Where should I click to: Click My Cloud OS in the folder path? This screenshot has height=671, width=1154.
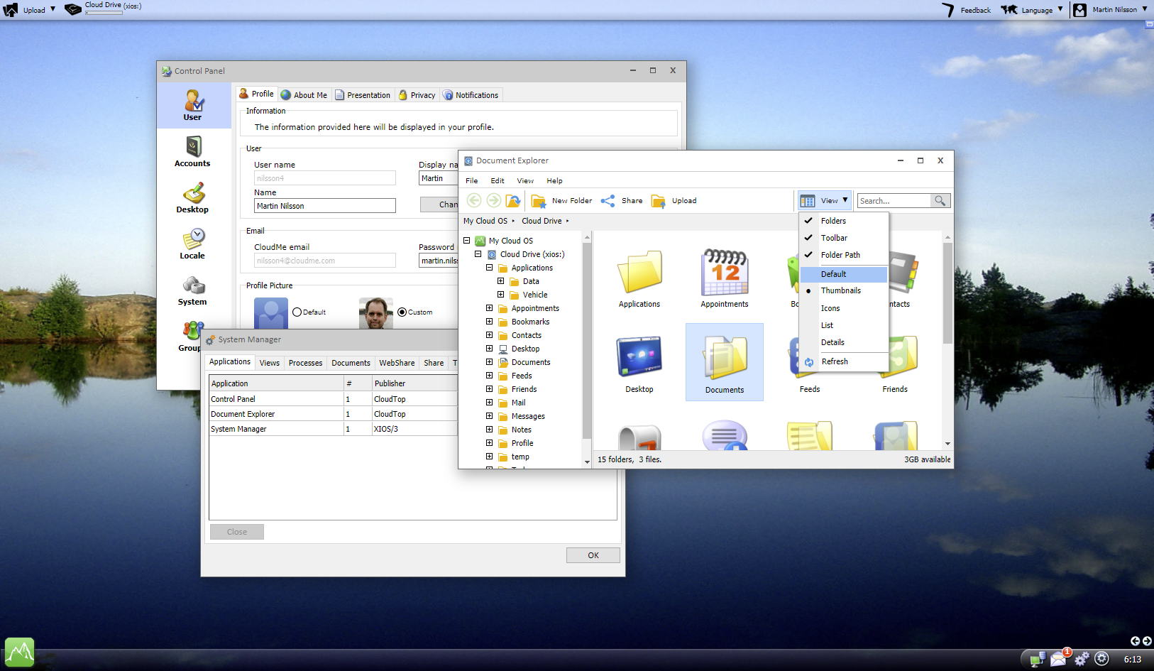[485, 221]
